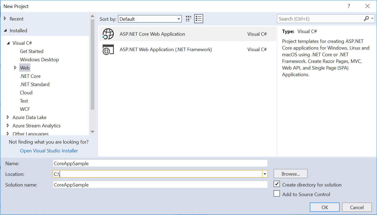Click the project Name field CoreAppSample

pos(160,163)
